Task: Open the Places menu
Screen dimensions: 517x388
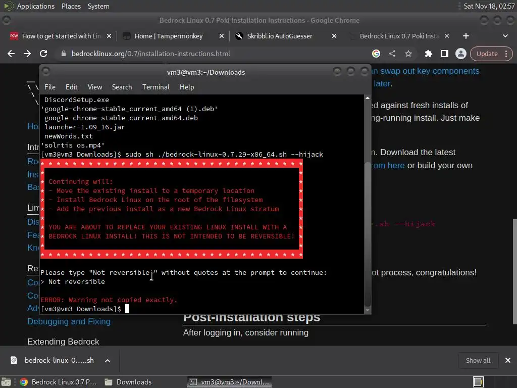Action: (71, 6)
